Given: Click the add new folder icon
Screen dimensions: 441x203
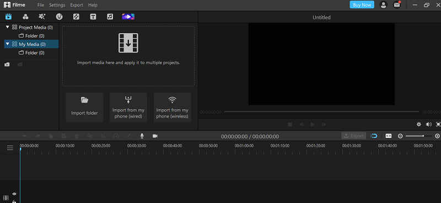Looking at the screenshot, I should coord(7,65).
